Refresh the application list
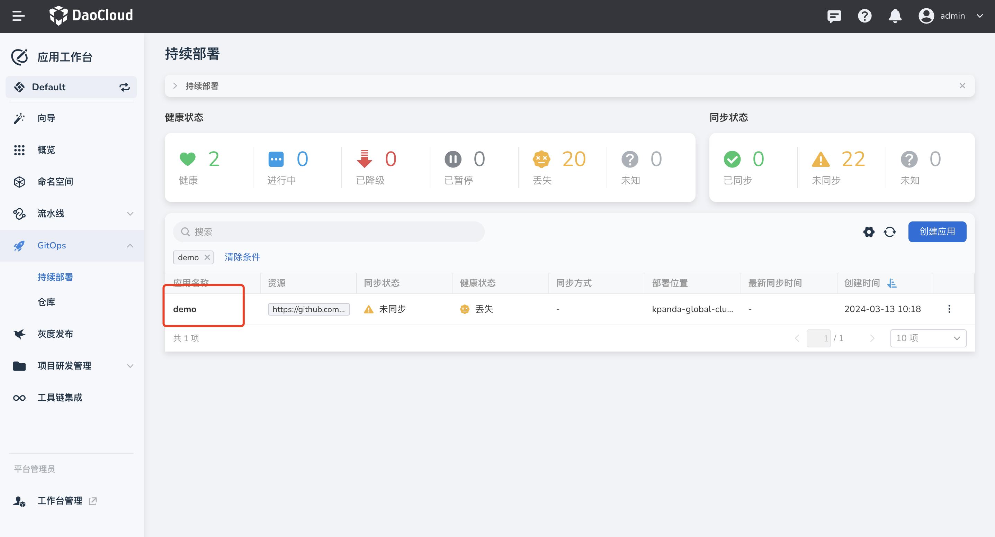This screenshot has height=537, width=995. [x=889, y=231]
